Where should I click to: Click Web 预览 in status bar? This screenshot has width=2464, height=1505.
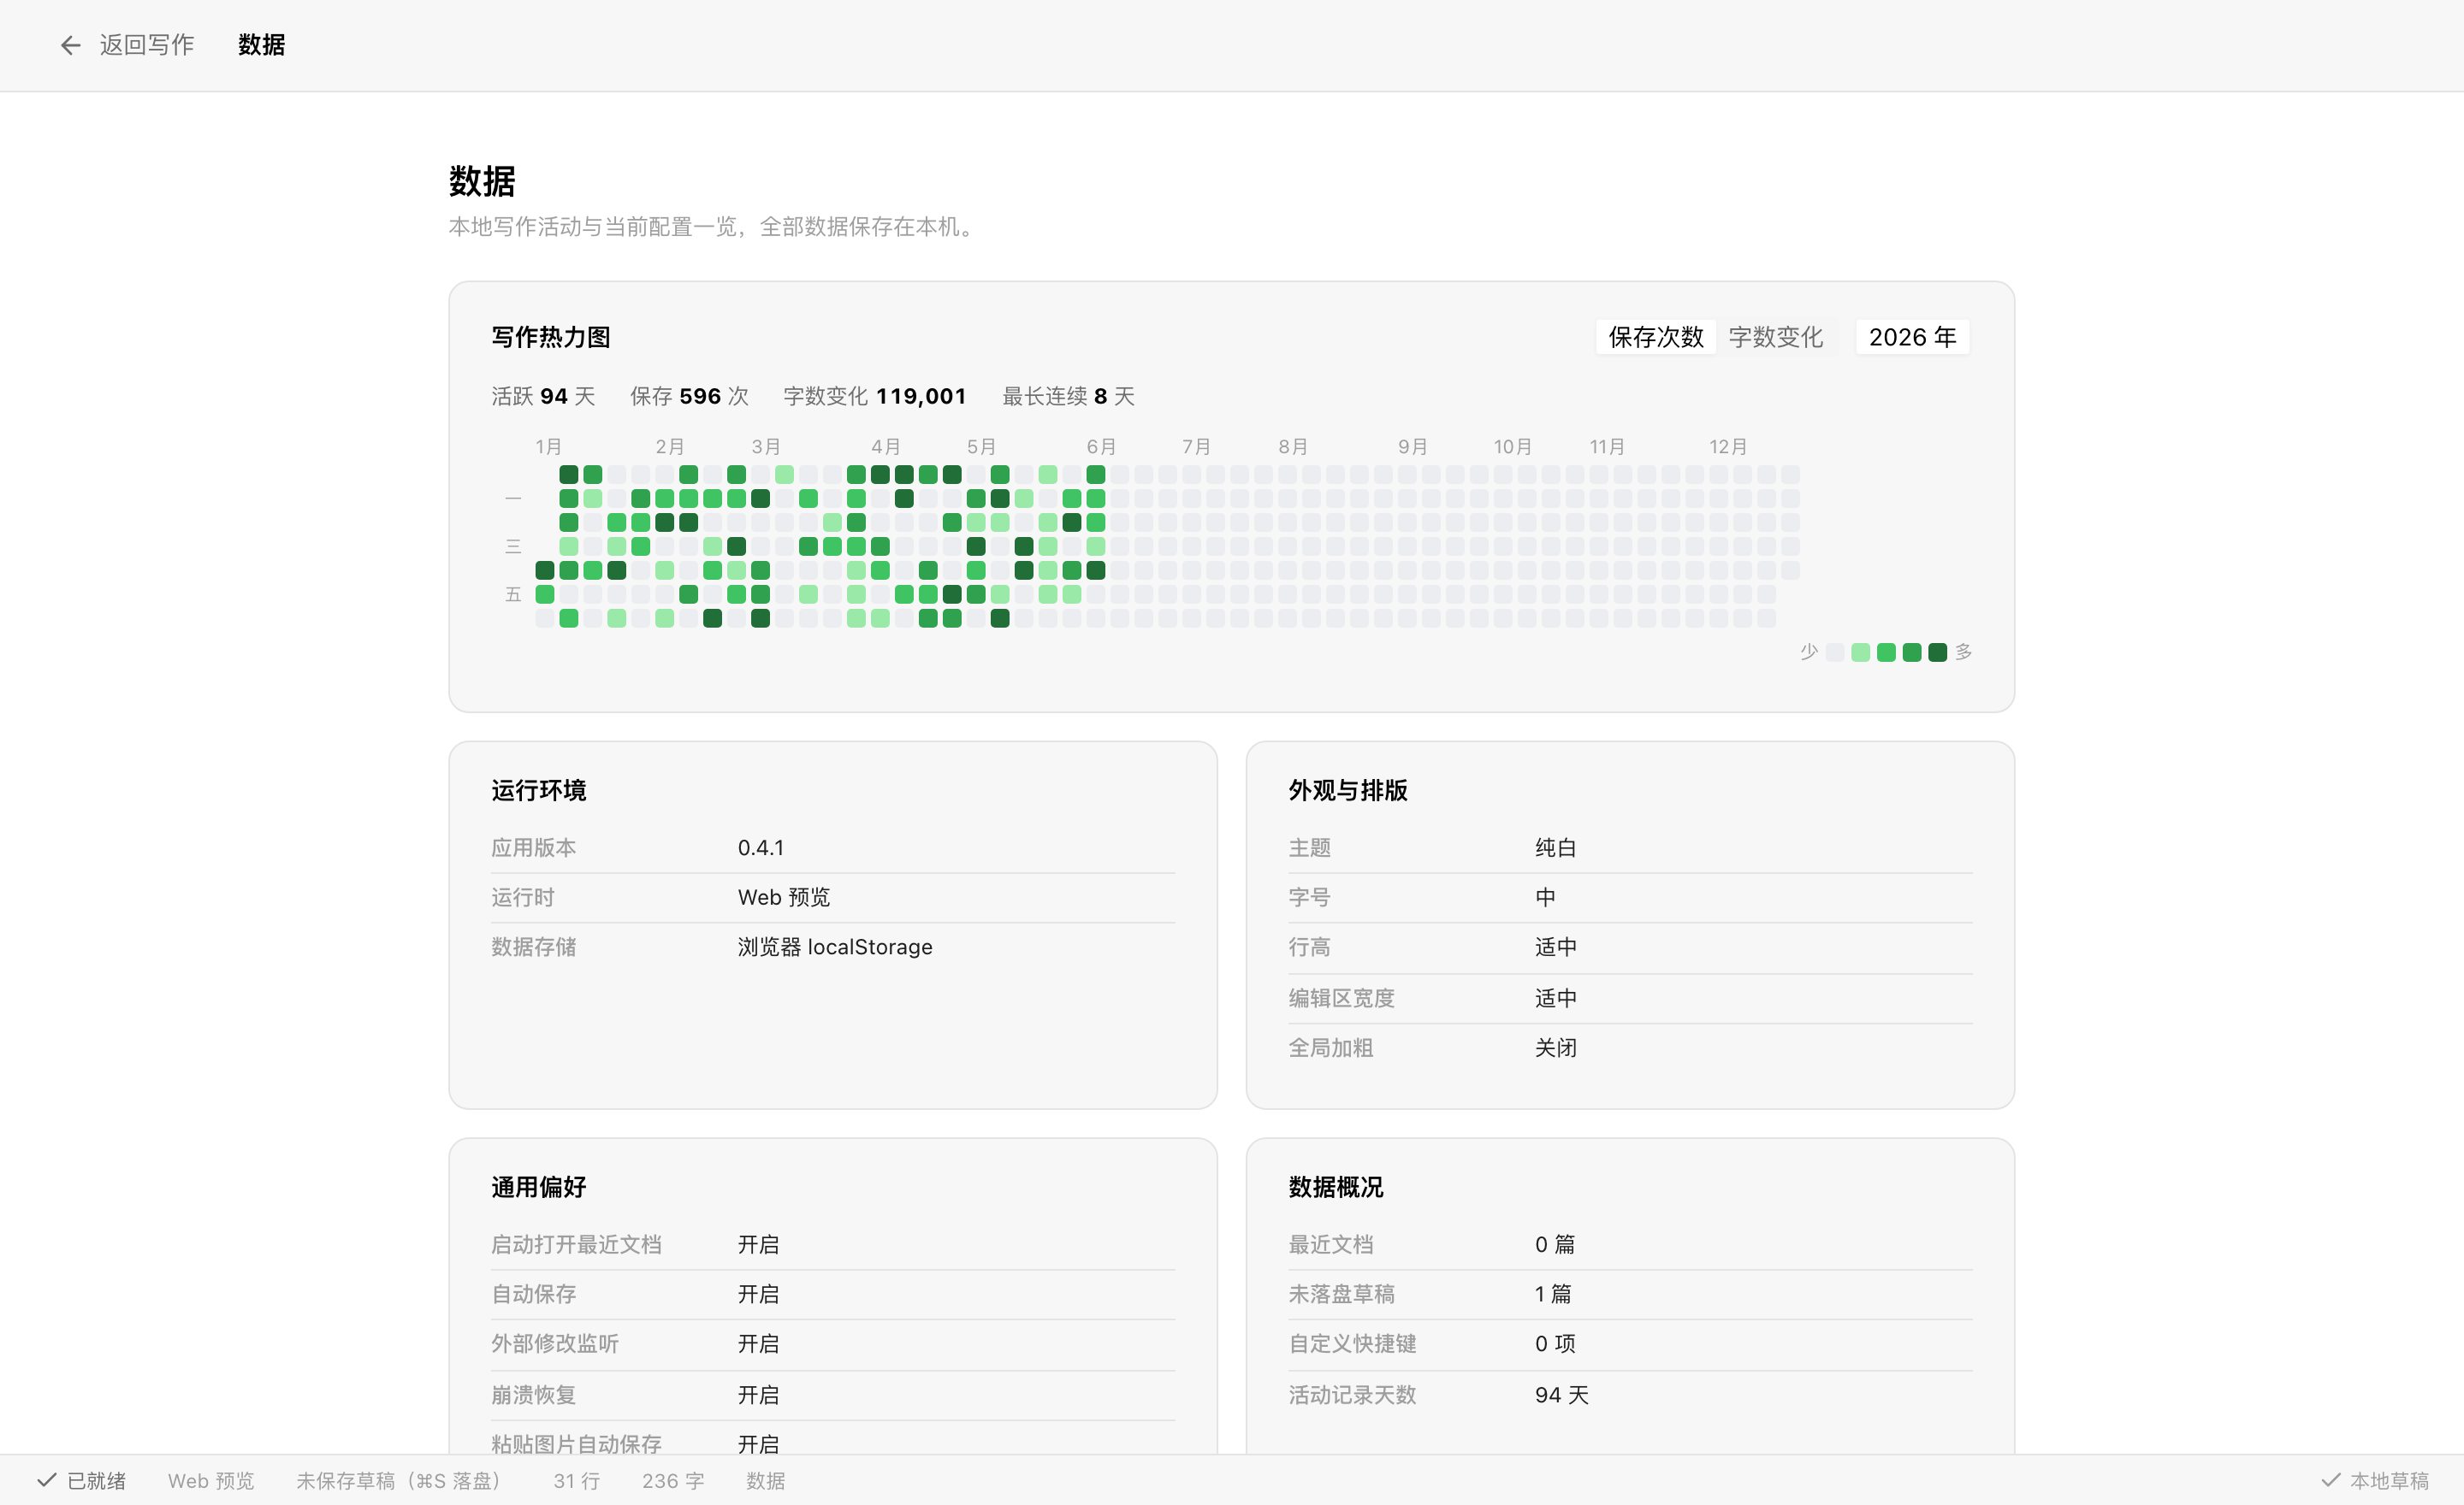tap(211, 1480)
